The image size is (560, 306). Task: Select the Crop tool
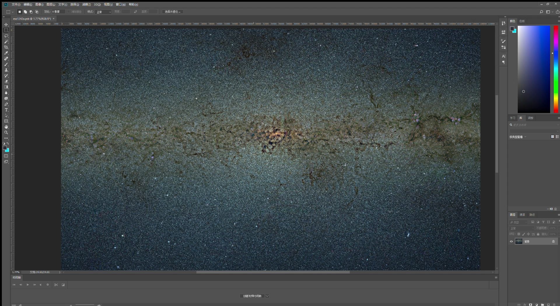point(6,47)
